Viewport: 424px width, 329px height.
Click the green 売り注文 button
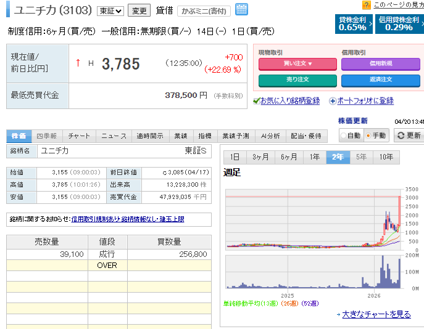point(297,80)
